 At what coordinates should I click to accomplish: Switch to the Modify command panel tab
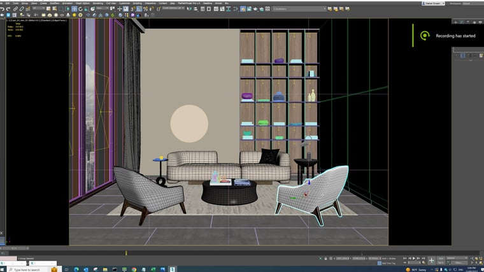tap(462, 22)
